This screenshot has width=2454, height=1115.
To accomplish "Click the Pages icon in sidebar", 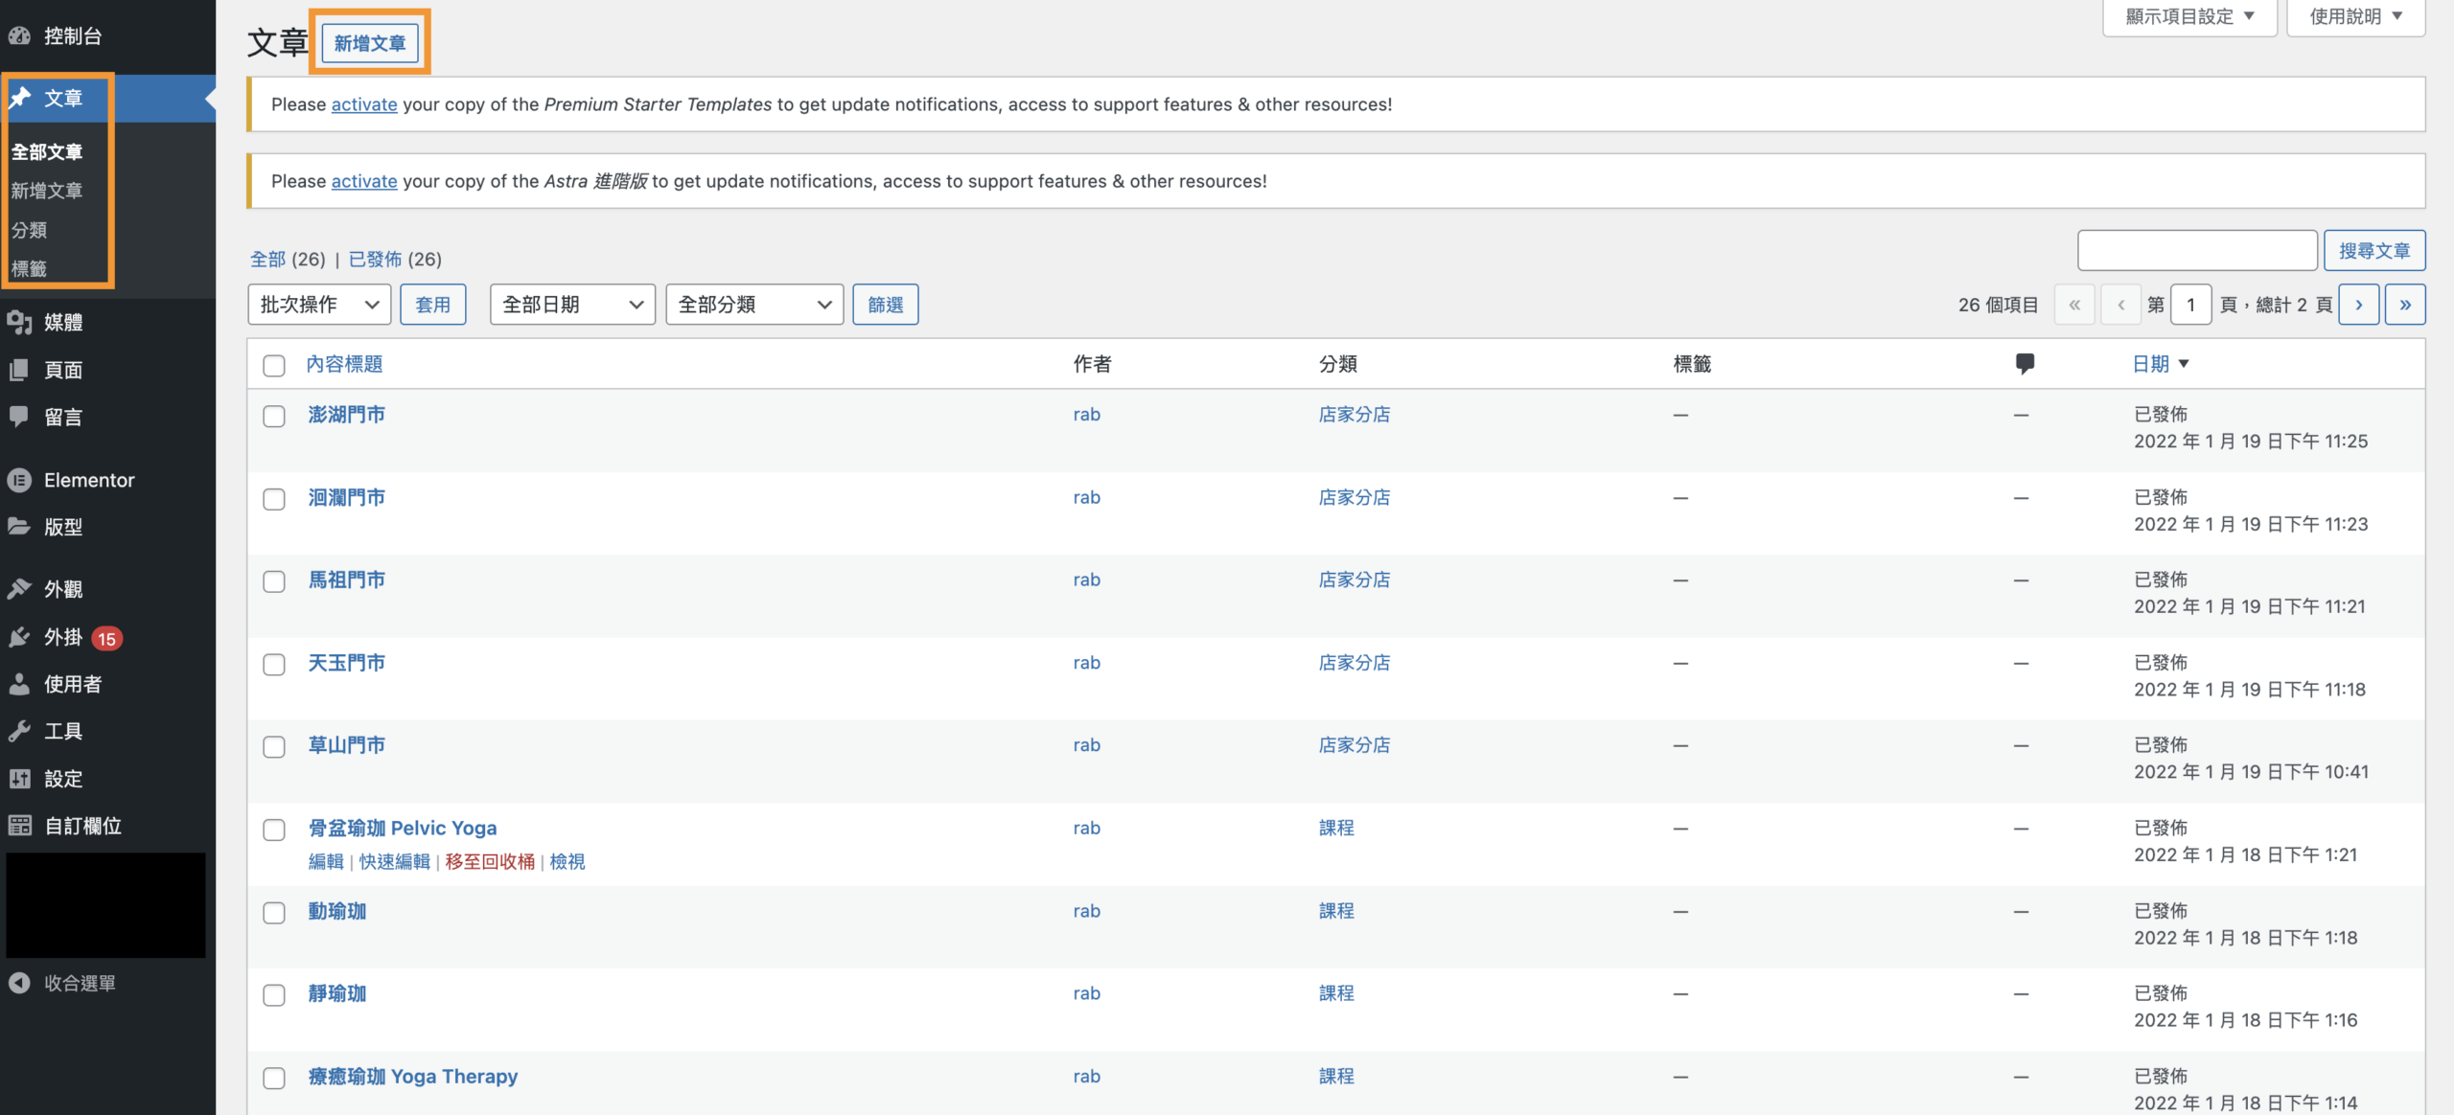I will click(x=20, y=370).
